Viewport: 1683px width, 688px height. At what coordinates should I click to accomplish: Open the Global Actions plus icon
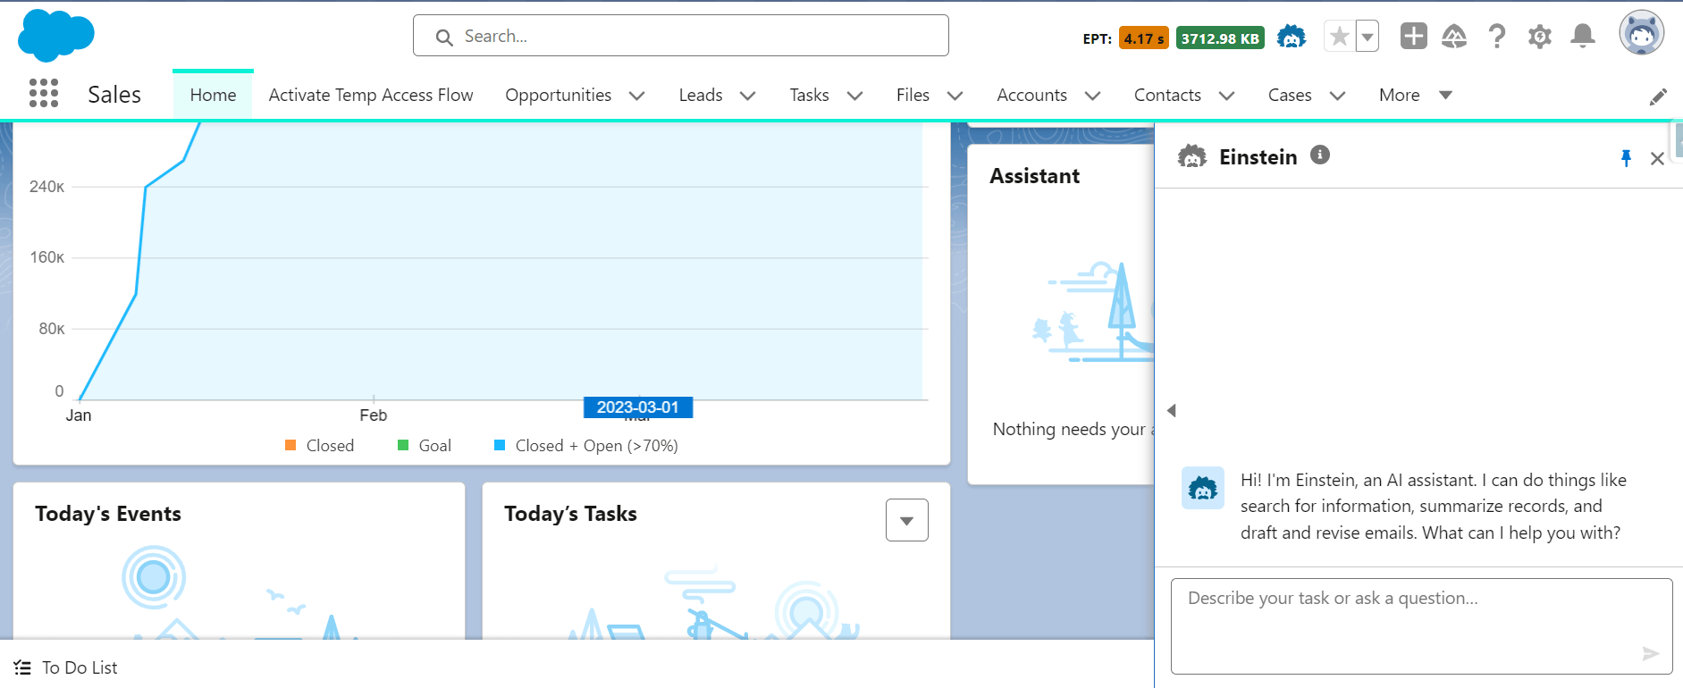pyautogui.click(x=1414, y=36)
